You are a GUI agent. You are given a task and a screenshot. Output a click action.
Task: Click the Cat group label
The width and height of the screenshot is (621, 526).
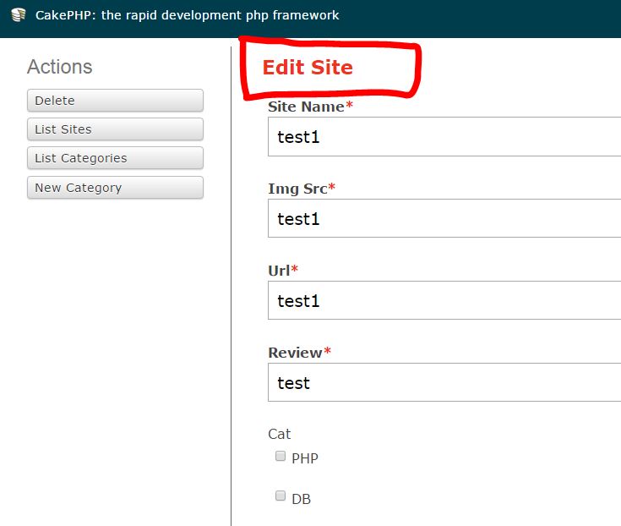279,434
